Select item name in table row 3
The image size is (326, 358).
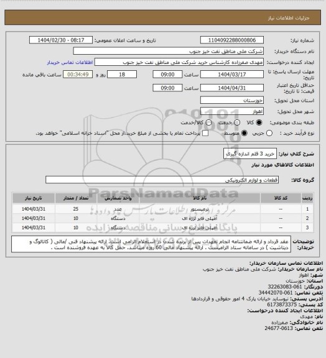(x=199, y=228)
